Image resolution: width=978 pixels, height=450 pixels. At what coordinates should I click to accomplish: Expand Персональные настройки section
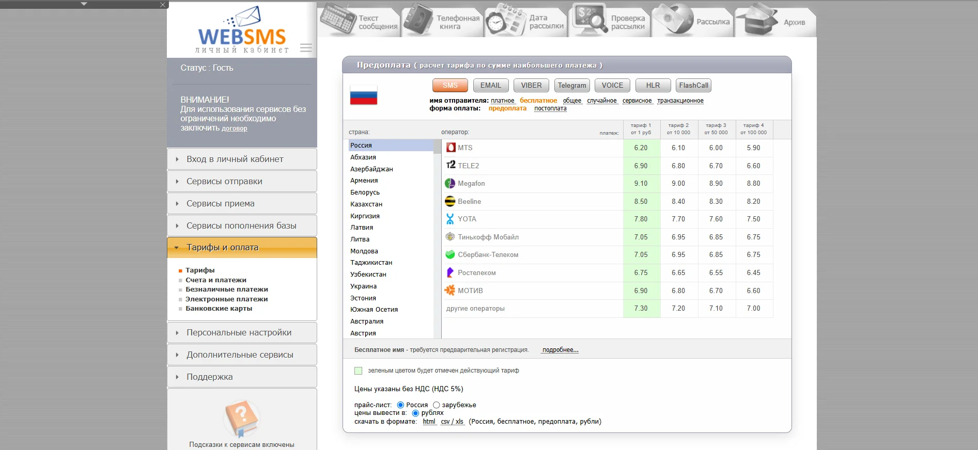pyautogui.click(x=242, y=332)
